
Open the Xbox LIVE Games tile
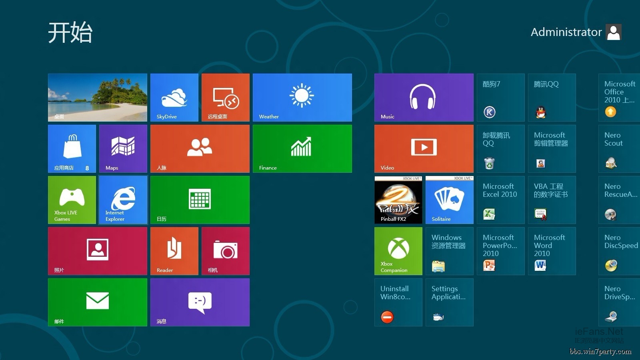click(72, 200)
